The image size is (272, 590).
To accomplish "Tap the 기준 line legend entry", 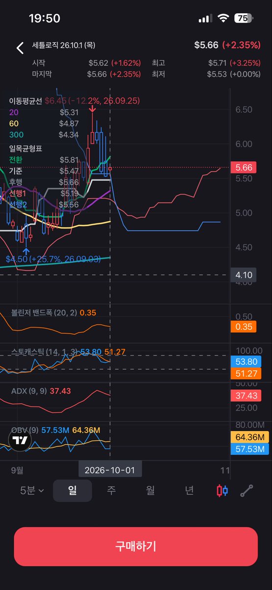I will click(43, 171).
